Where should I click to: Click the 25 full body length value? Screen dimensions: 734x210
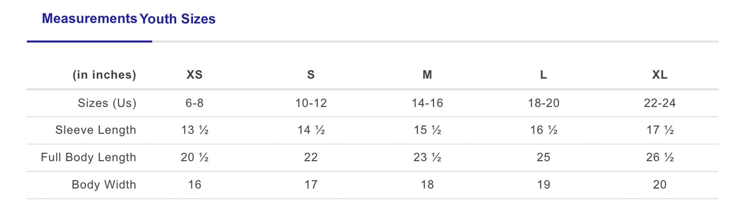544,157
